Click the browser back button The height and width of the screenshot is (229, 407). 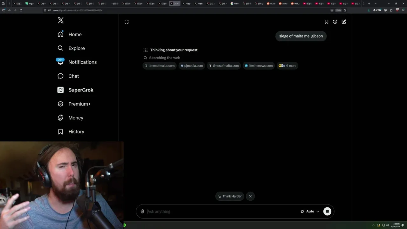point(10,10)
